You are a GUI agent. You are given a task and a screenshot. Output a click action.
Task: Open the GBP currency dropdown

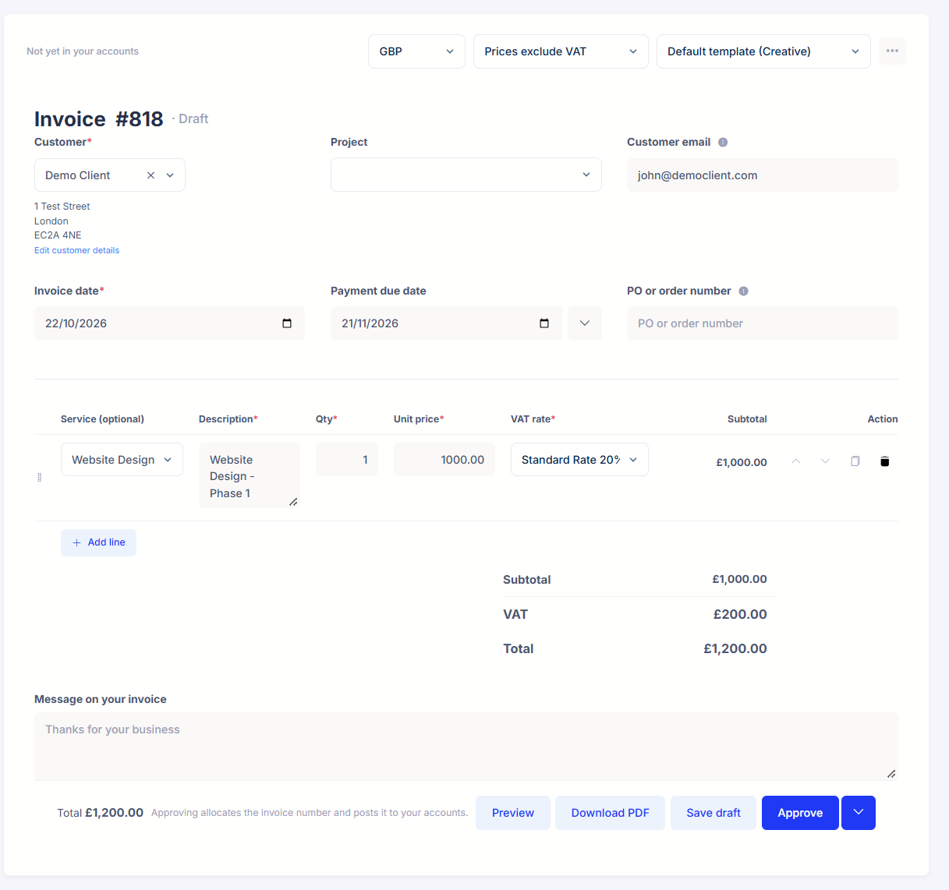(416, 51)
